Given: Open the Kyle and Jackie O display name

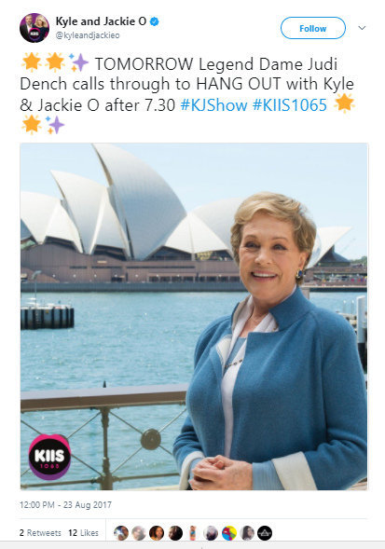Looking at the screenshot, I should click(x=101, y=21).
